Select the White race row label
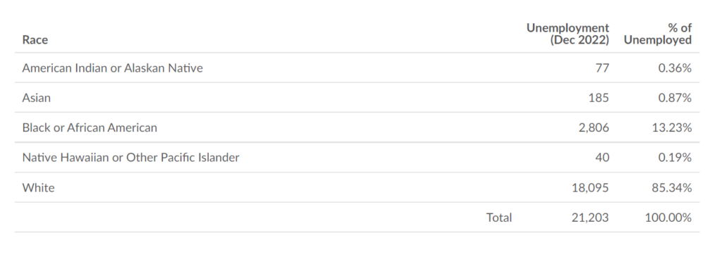Viewport: 722px width, 271px height. 38,188
